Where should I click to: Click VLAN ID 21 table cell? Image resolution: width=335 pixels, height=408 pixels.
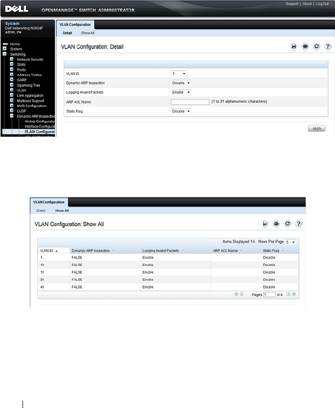tap(53, 280)
